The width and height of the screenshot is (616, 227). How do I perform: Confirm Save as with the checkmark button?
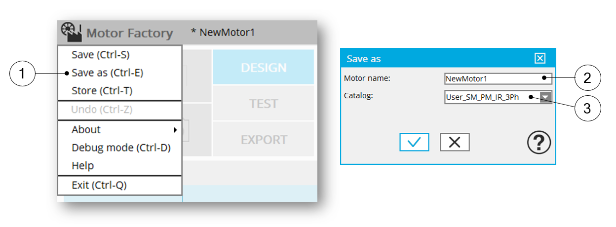click(414, 142)
